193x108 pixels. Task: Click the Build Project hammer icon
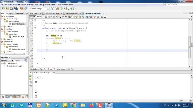tap(52, 9)
